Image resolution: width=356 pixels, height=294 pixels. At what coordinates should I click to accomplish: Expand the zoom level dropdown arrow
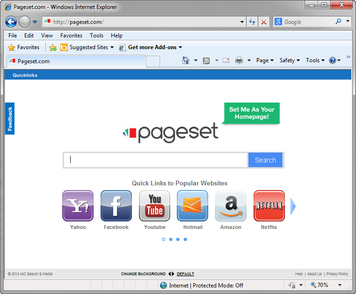pyautogui.click(x=340, y=285)
